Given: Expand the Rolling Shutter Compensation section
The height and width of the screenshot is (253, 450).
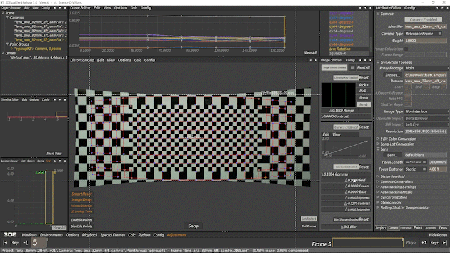Looking at the screenshot, I should [378, 207].
